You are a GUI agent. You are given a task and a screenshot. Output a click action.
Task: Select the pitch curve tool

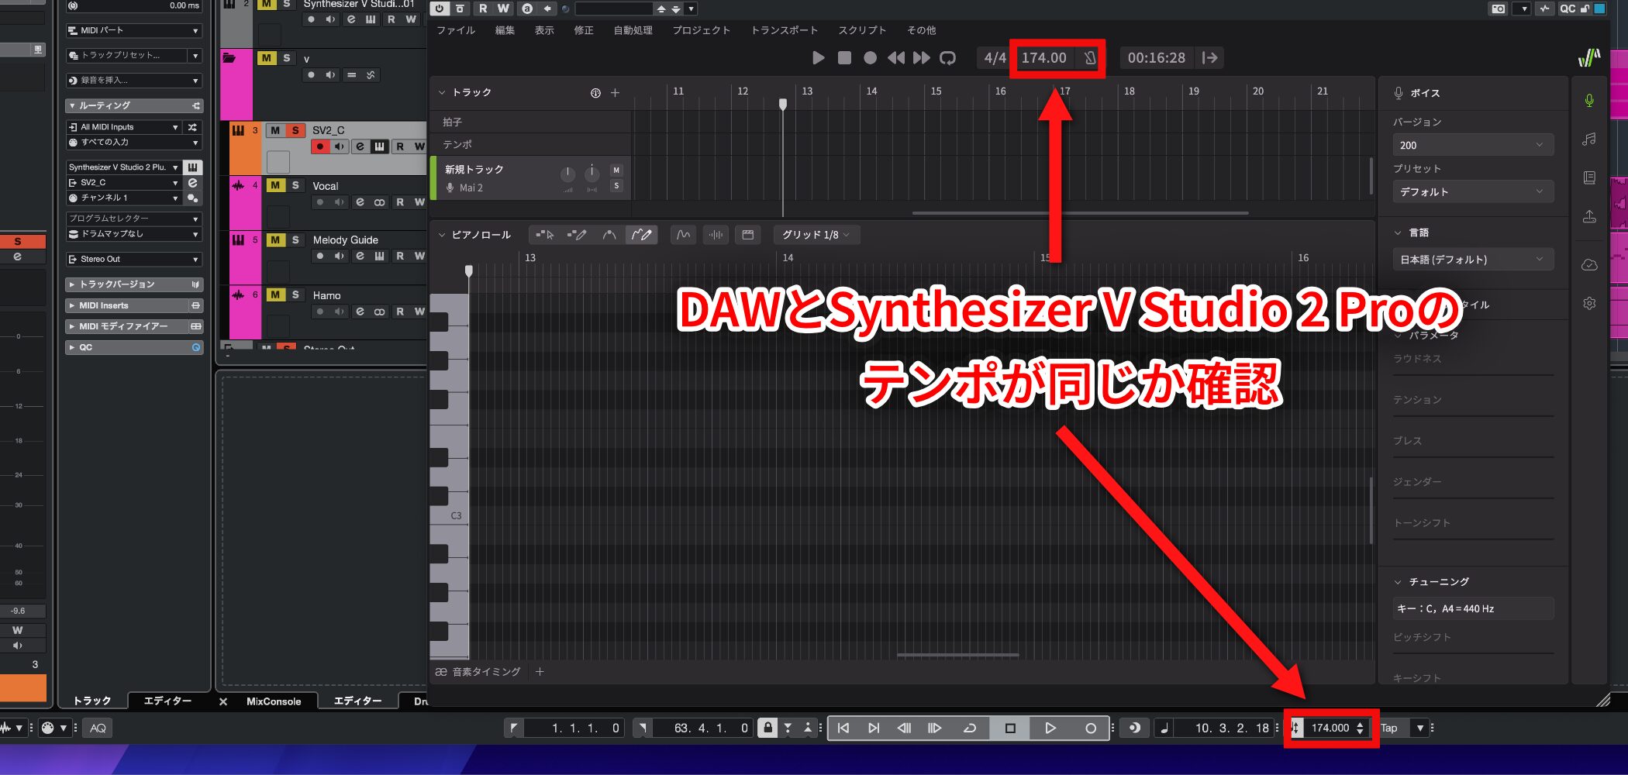[x=609, y=235]
